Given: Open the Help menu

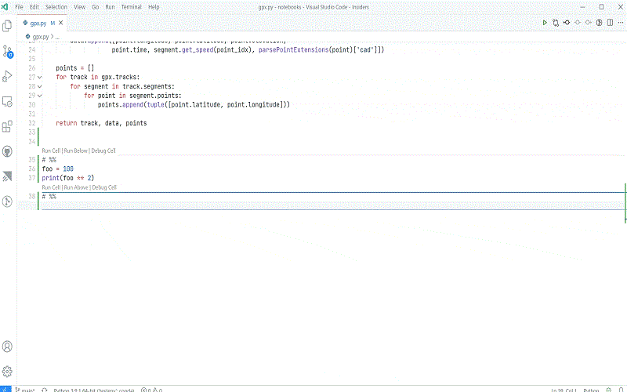Looking at the screenshot, I should (154, 7).
